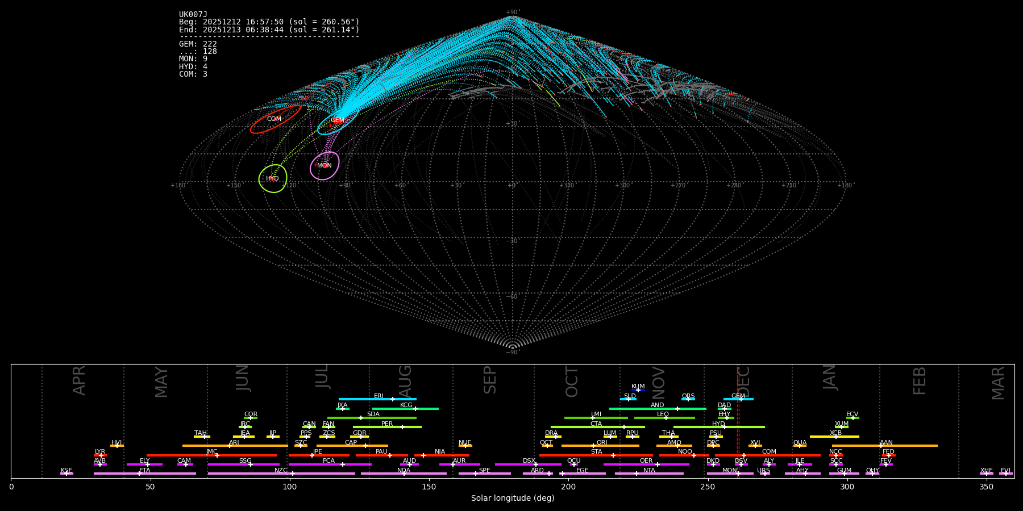Viewport: 1023px width, 511px height.
Task: Click the HYD radiant label on the sky map
Action: coord(272,179)
